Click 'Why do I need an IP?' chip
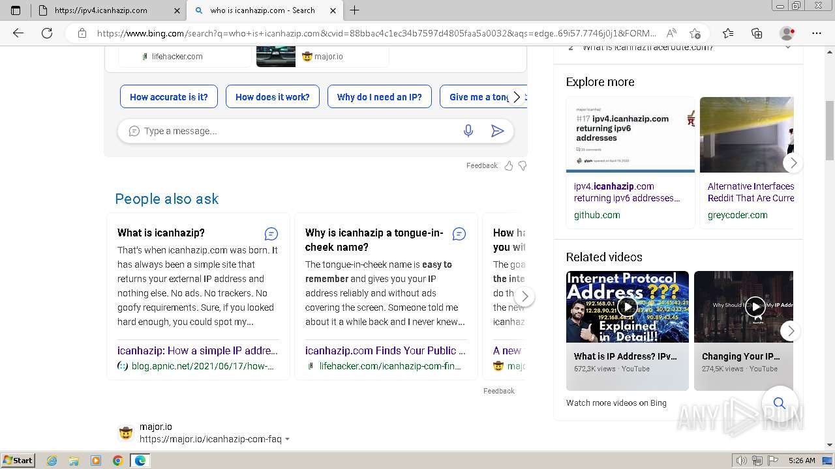This screenshot has height=469, width=835. coord(379,97)
